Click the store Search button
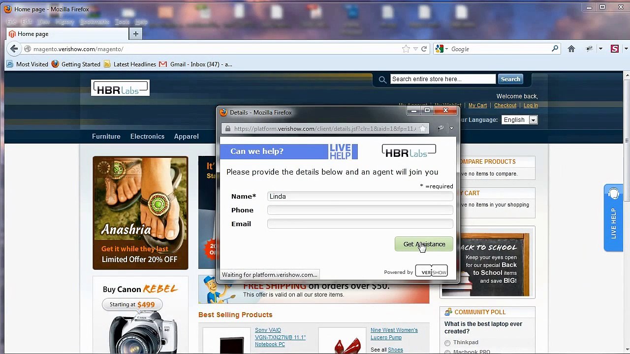Viewport: 630px width, 354px height. [x=510, y=79]
